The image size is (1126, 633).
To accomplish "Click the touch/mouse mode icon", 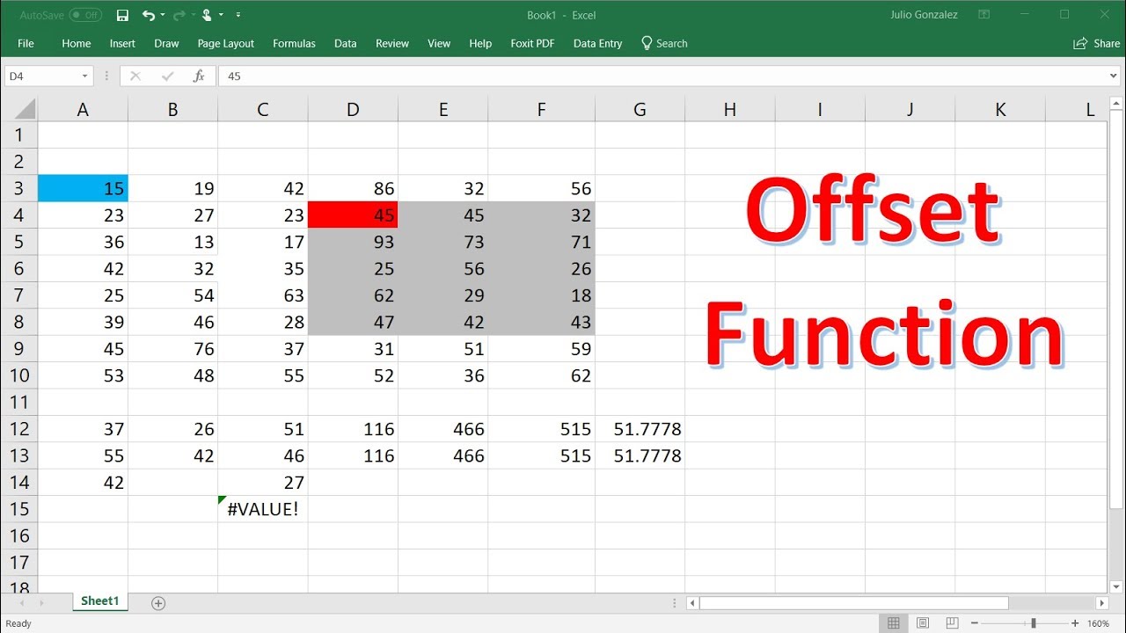I will 207,15.
